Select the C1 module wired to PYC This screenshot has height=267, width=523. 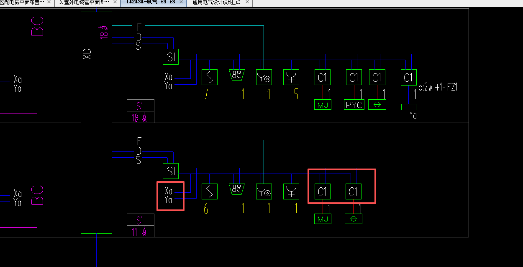click(354, 77)
